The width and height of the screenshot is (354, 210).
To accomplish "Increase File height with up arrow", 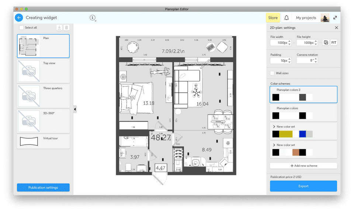I will pos(316,41).
